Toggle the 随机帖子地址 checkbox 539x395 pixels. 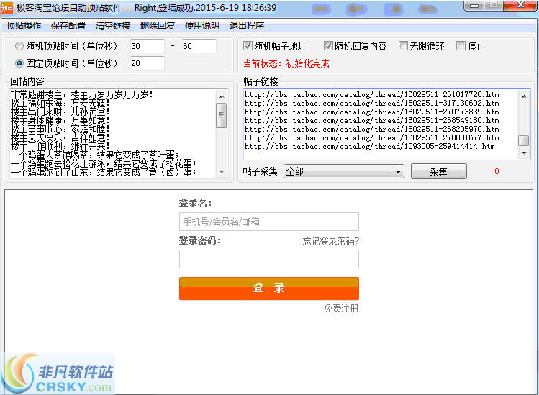[248, 46]
